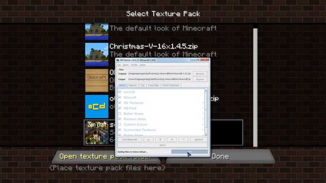326x183 pixels.
Task: Click the Patch button
Action: tap(162, 145)
